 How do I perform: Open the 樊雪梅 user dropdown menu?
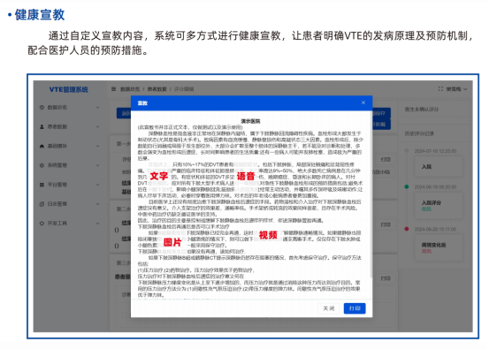pyautogui.click(x=456, y=89)
